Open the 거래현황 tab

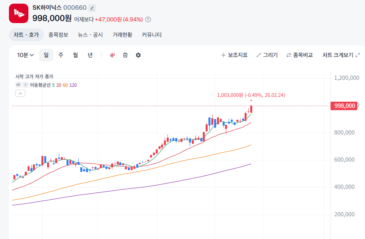pyautogui.click(x=122, y=35)
